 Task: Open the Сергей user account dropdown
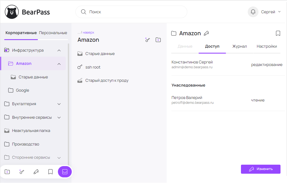click(271, 12)
